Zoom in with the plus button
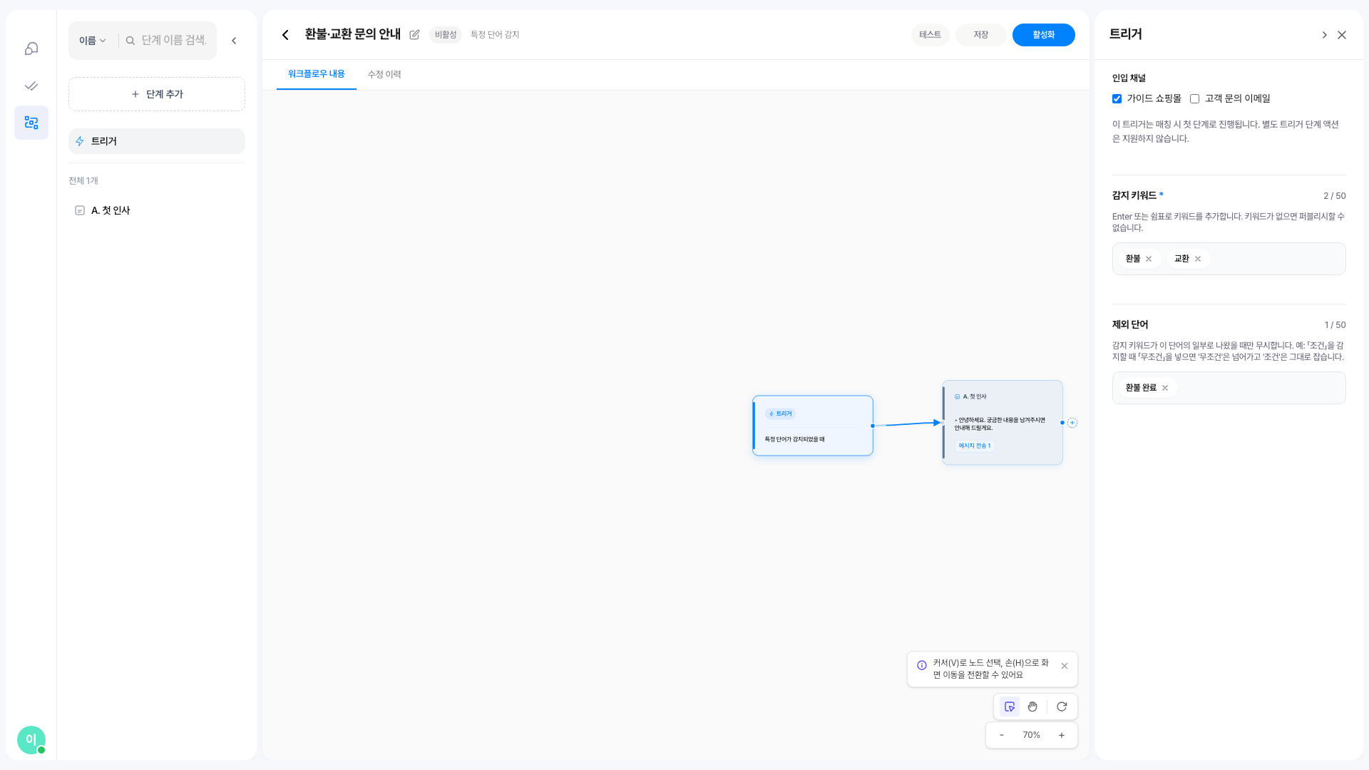Image resolution: width=1369 pixels, height=770 pixels. point(1062,735)
